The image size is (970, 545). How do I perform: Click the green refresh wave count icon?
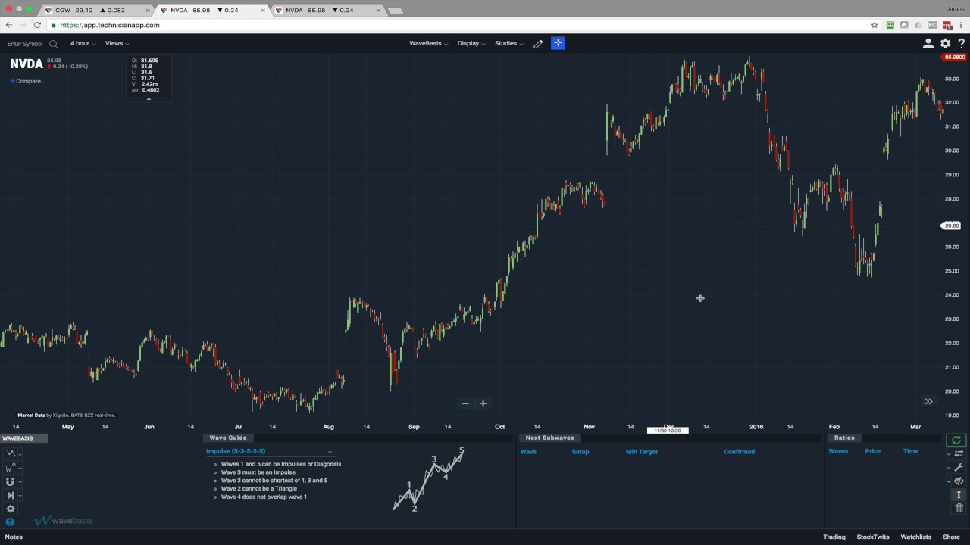coord(956,440)
